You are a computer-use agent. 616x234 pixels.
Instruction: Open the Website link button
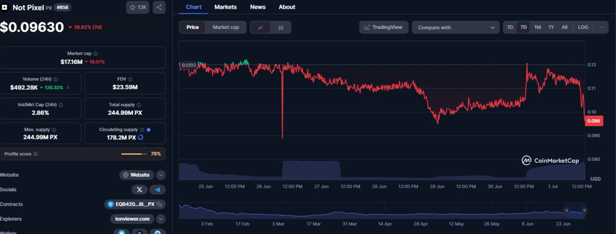tap(137, 175)
